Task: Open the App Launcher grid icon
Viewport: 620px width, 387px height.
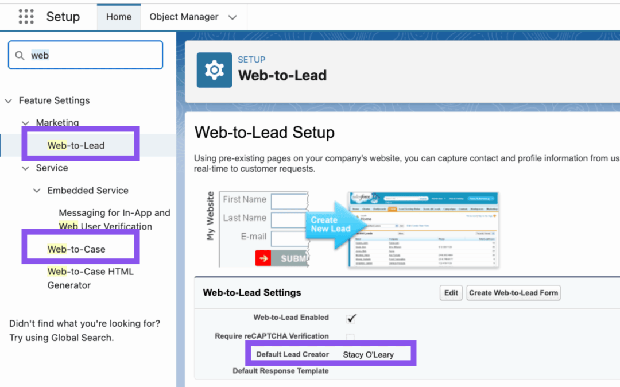Action: (x=26, y=17)
